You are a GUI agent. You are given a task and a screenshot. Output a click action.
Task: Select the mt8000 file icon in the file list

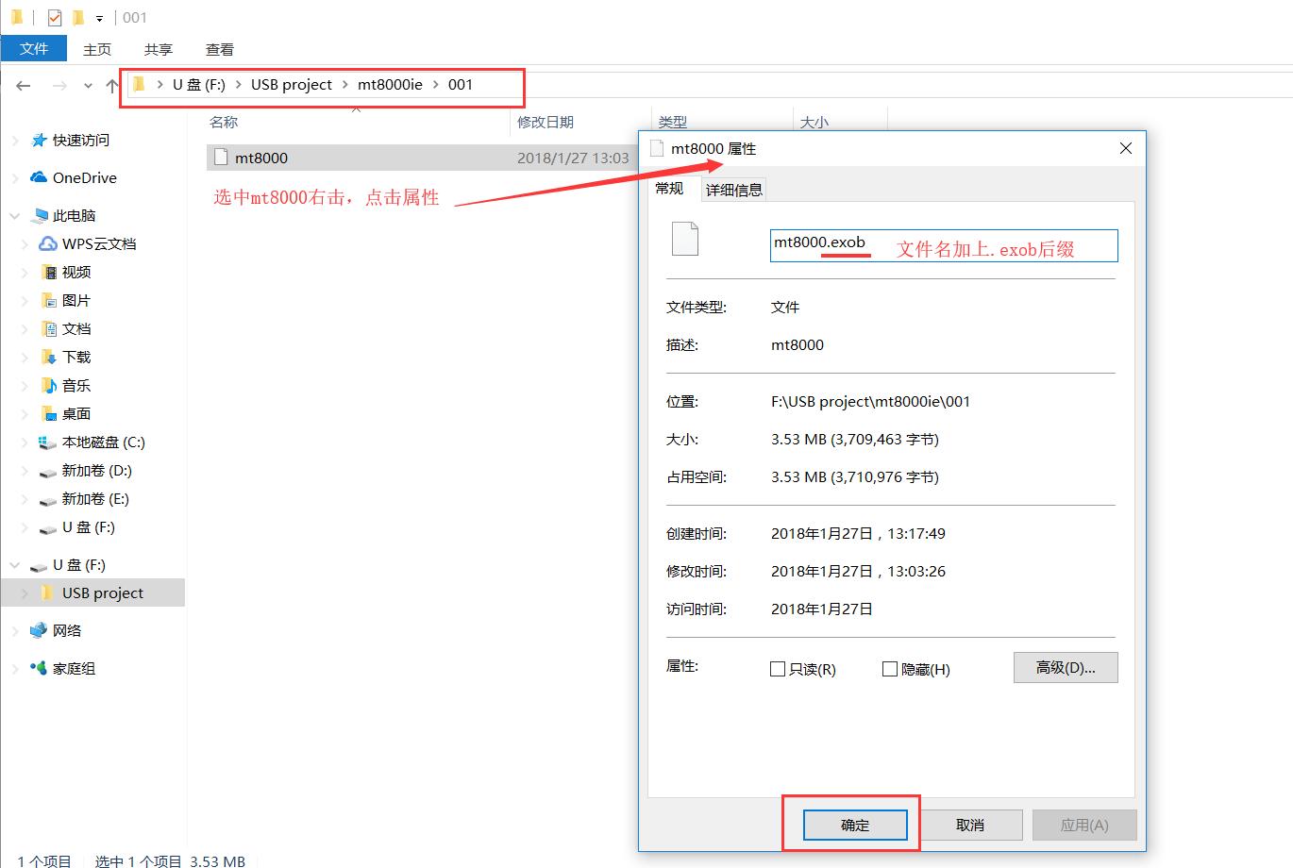(x=221, y=158)
